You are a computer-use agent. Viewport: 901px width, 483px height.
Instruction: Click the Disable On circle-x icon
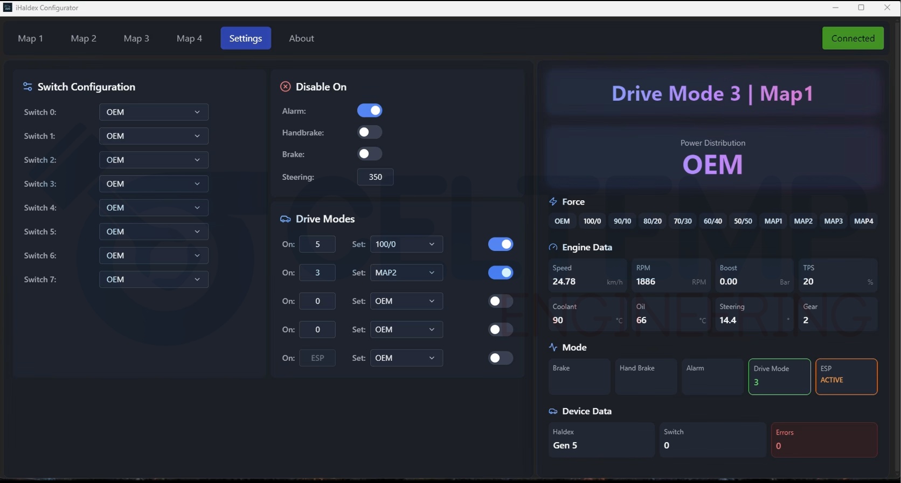point(286,87)
